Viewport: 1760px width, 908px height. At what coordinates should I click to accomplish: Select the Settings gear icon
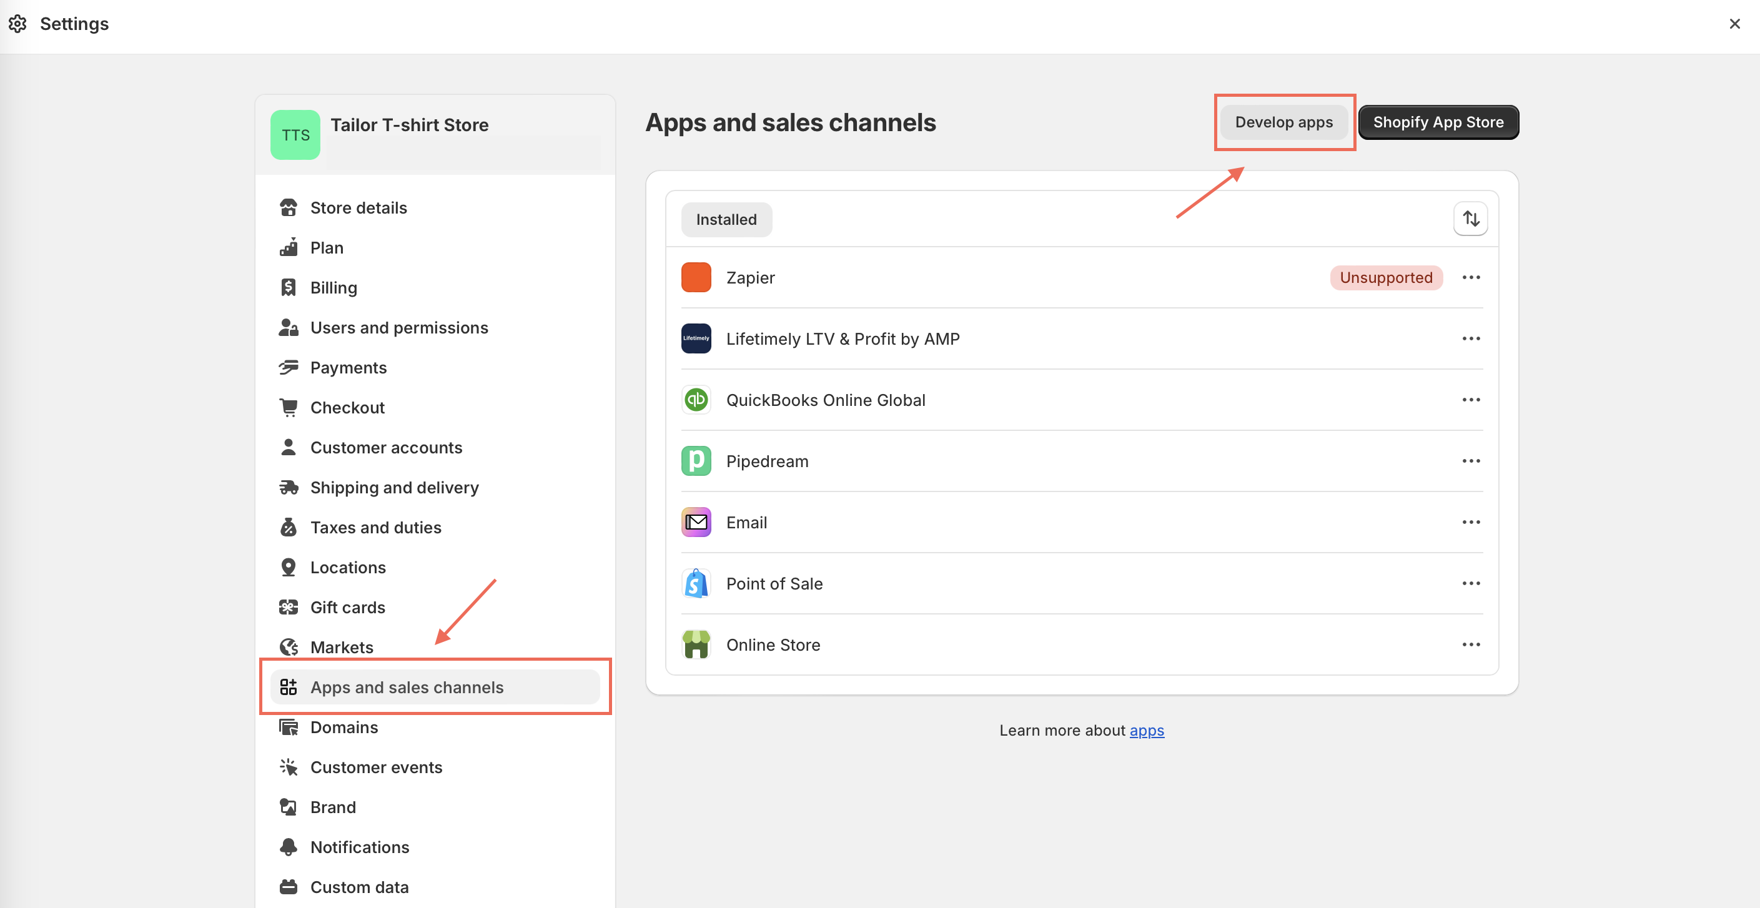point(17,22)
